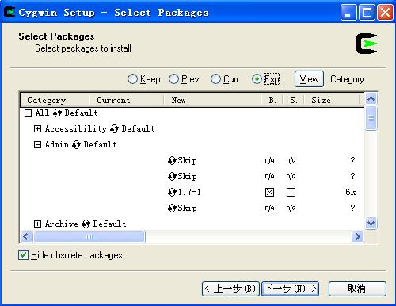Click the S. column header
Screen dimensions: 396x306
pyautogui.click(x=293, y=100)
